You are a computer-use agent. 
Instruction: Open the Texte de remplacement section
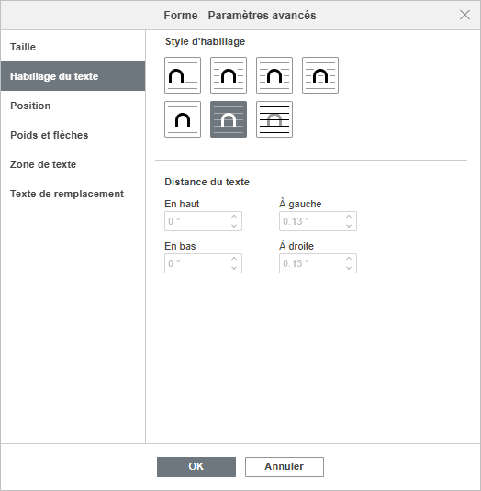(x=73, y=194)
